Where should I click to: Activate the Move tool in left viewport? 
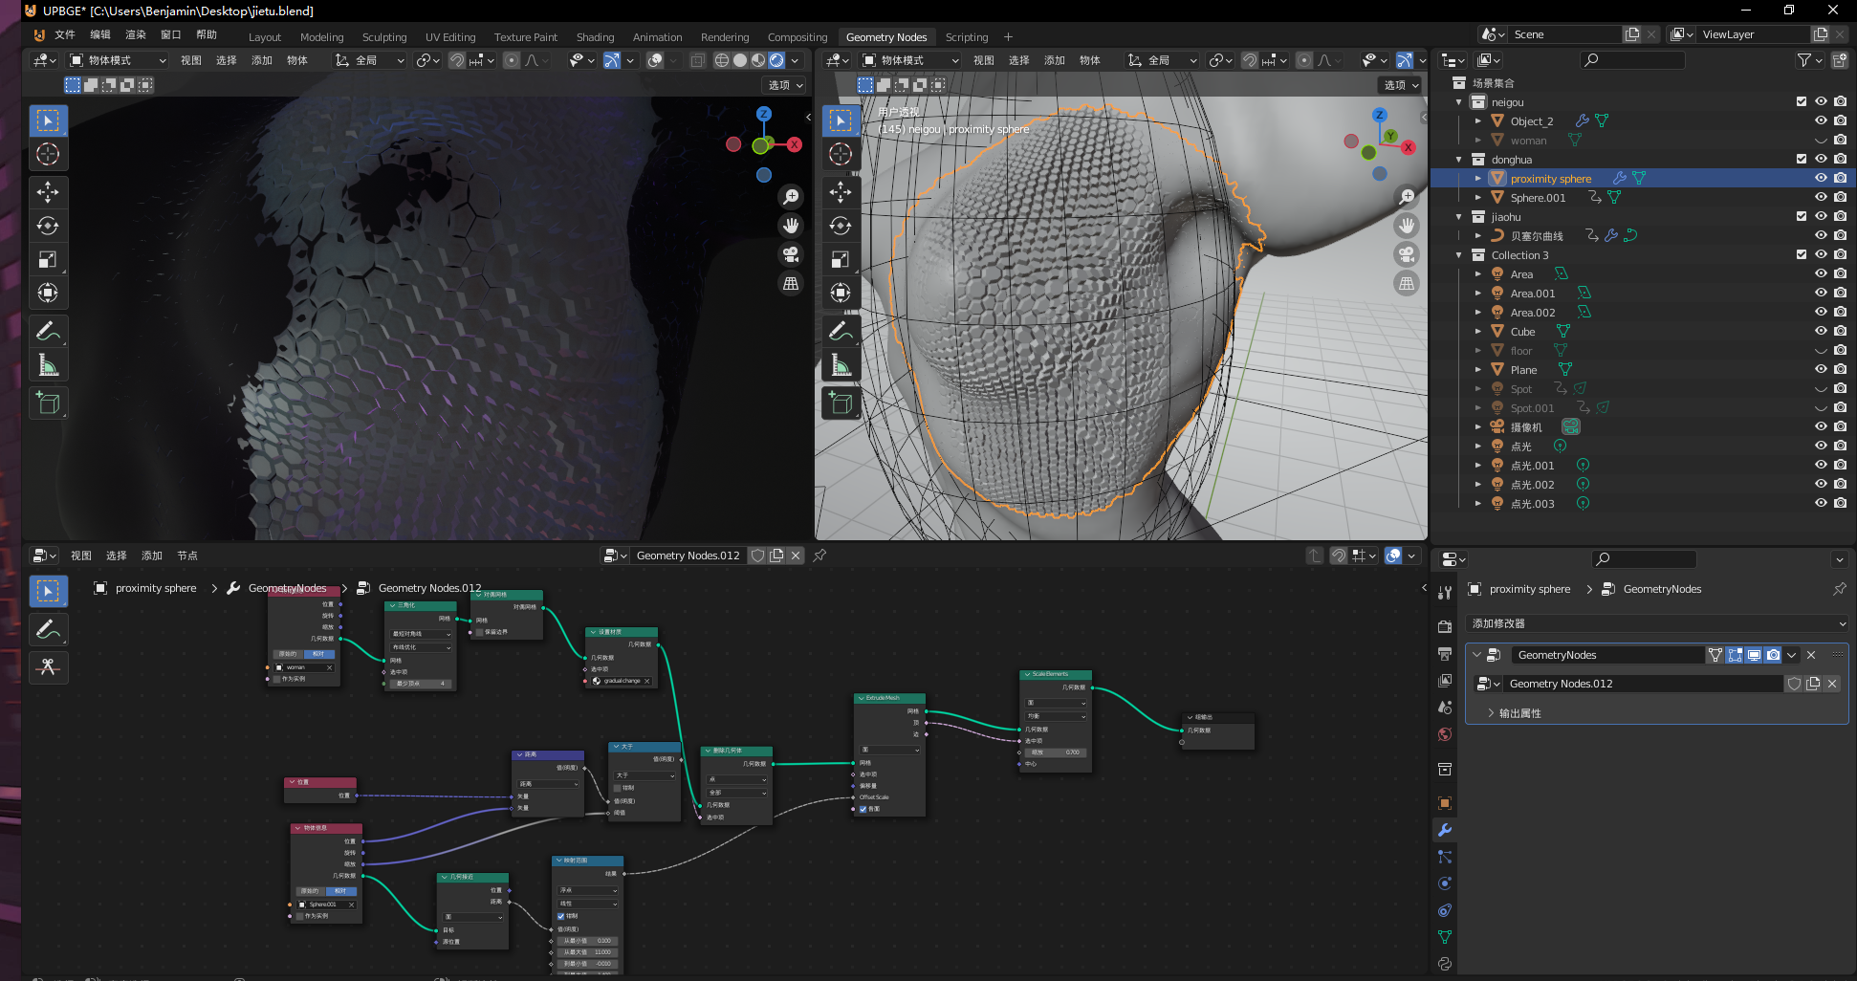[x=48, y=192]
